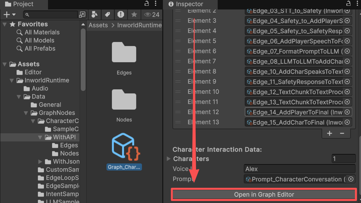Click in the Project search field
Screen dimensions: 361x203
(x=51, y=15)
